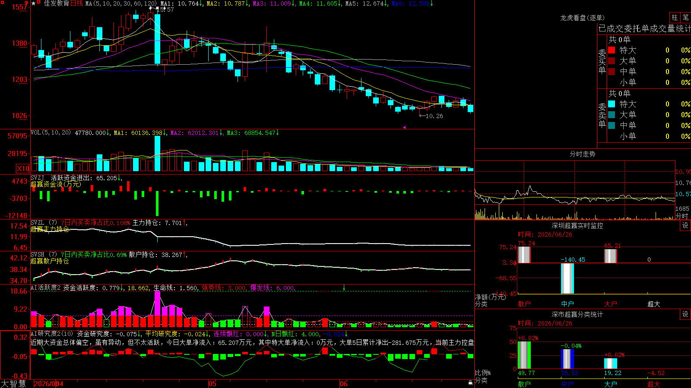The image size is (691, 388).
Task: Click the 15.57 high price annotation
Action: coord(165,9)
